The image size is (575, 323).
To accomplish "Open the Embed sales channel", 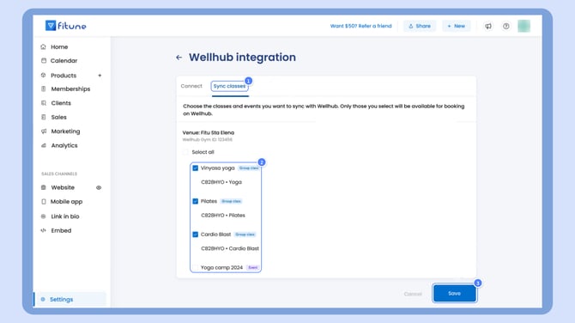I will (61, 230).
